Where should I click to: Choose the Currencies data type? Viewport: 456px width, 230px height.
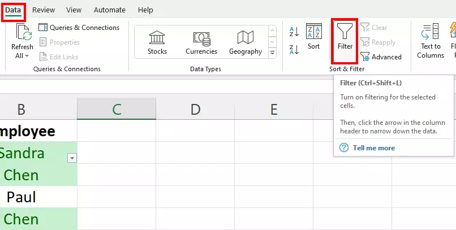tap(201, 42)
